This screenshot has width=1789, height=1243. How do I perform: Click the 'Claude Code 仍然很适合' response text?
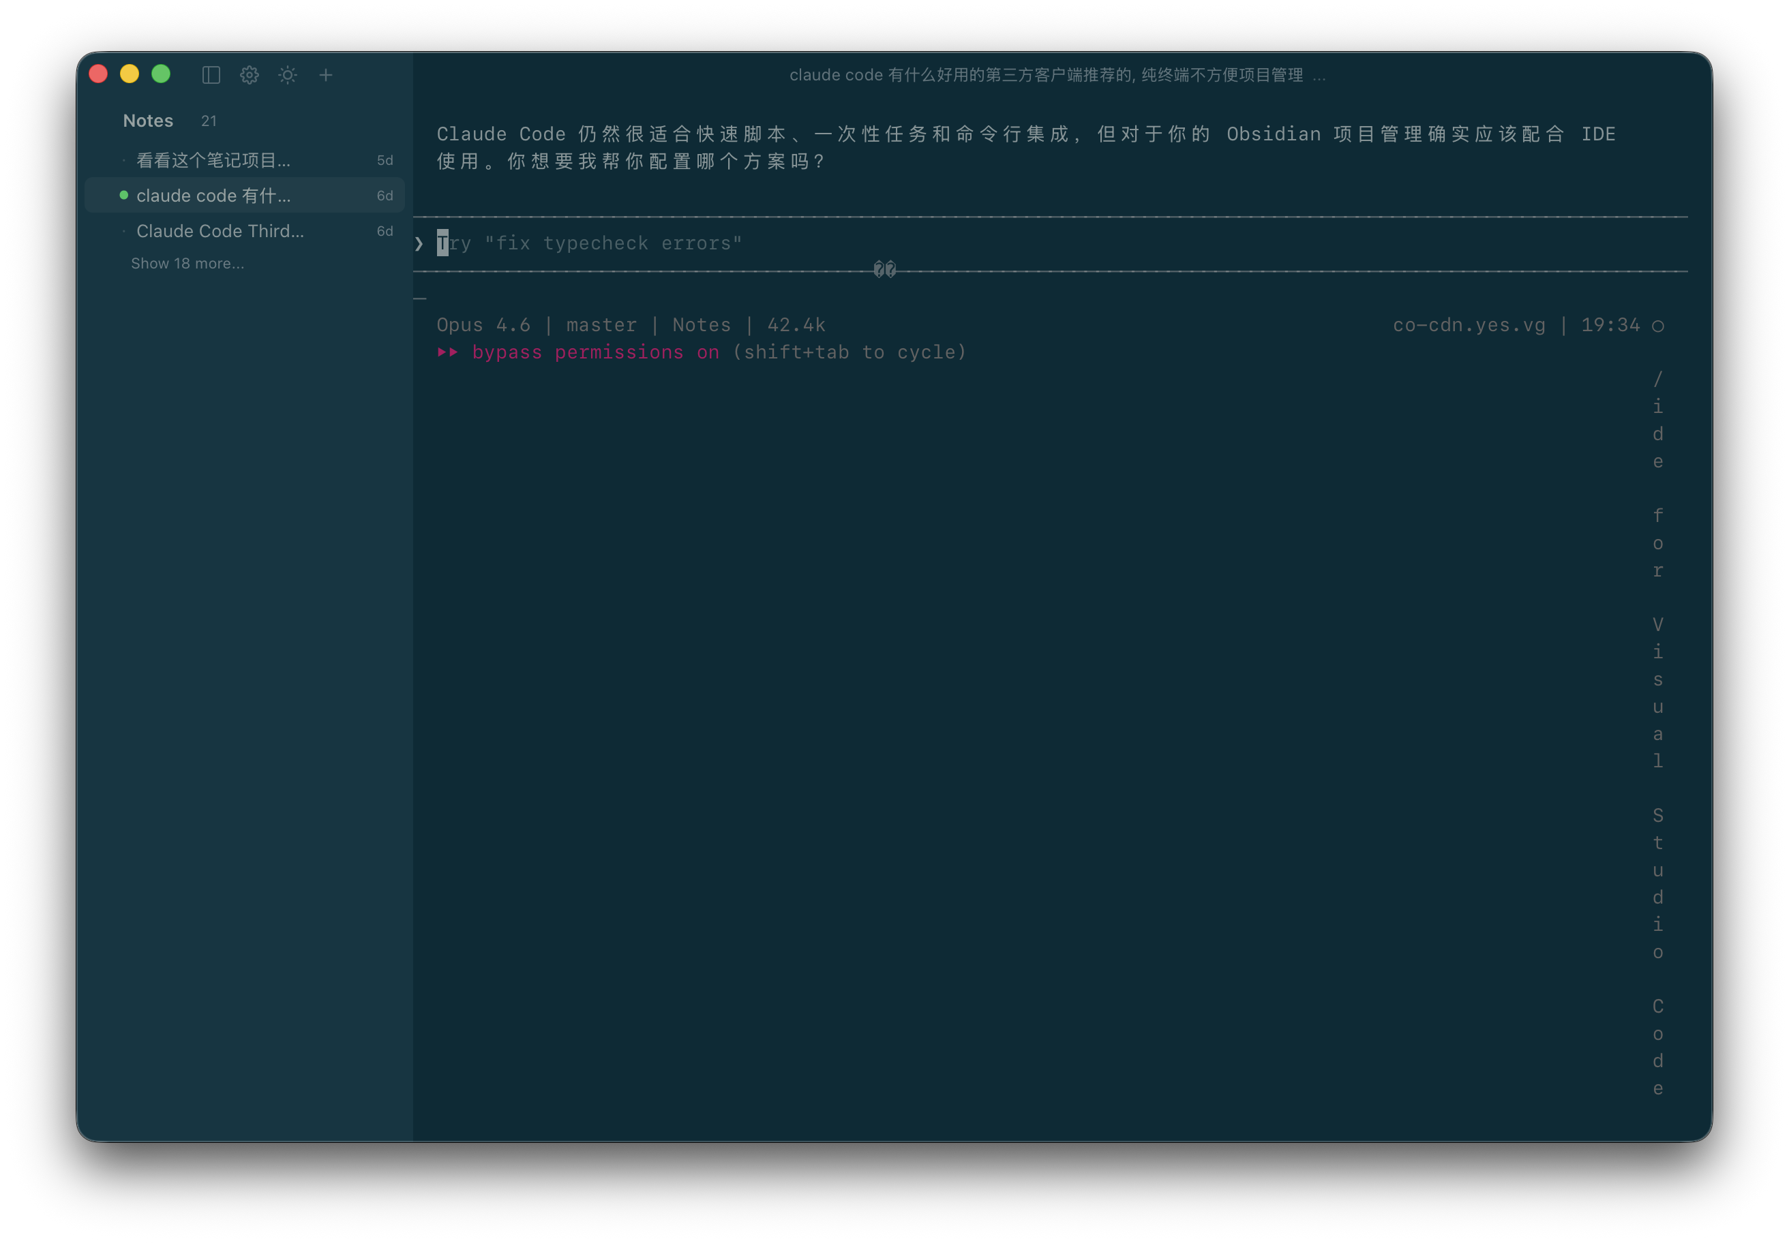tap(1026, 147)
